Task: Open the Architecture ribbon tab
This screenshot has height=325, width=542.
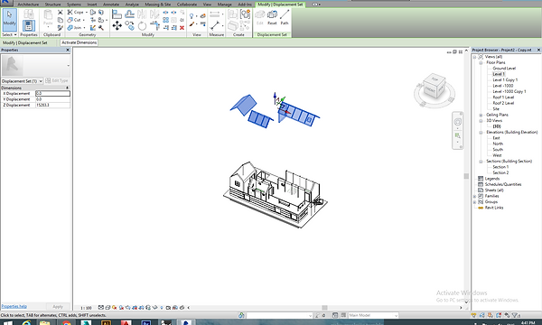Action: tap(28, 5)
